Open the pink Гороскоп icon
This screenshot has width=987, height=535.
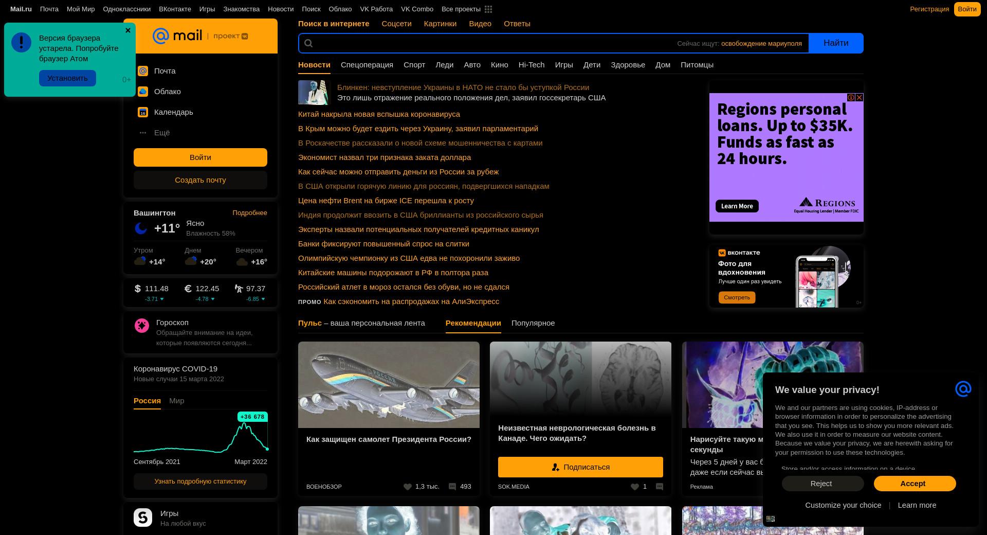tap(142, 325)
